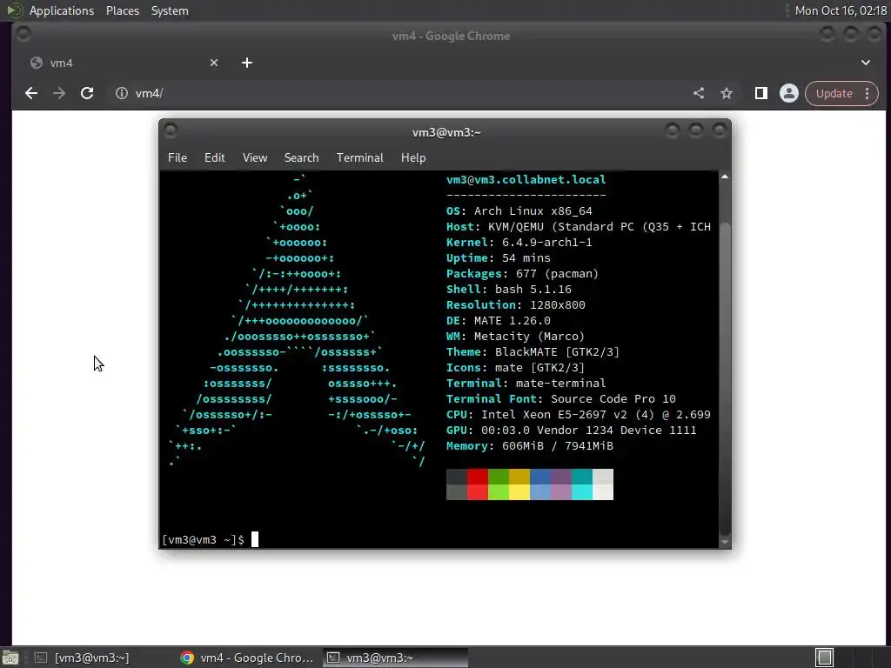Click the Kernel: 6.4.9-arch1-1 line
The image size is (891, 668).
pyautogui.click(x=519, y=242)
